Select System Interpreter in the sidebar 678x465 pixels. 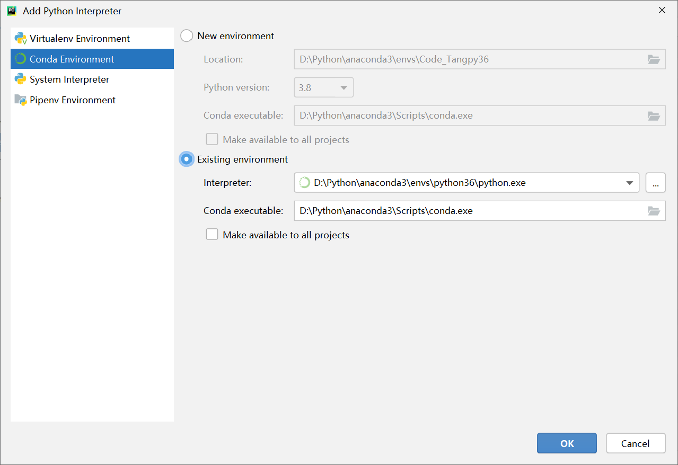[92, 79]
